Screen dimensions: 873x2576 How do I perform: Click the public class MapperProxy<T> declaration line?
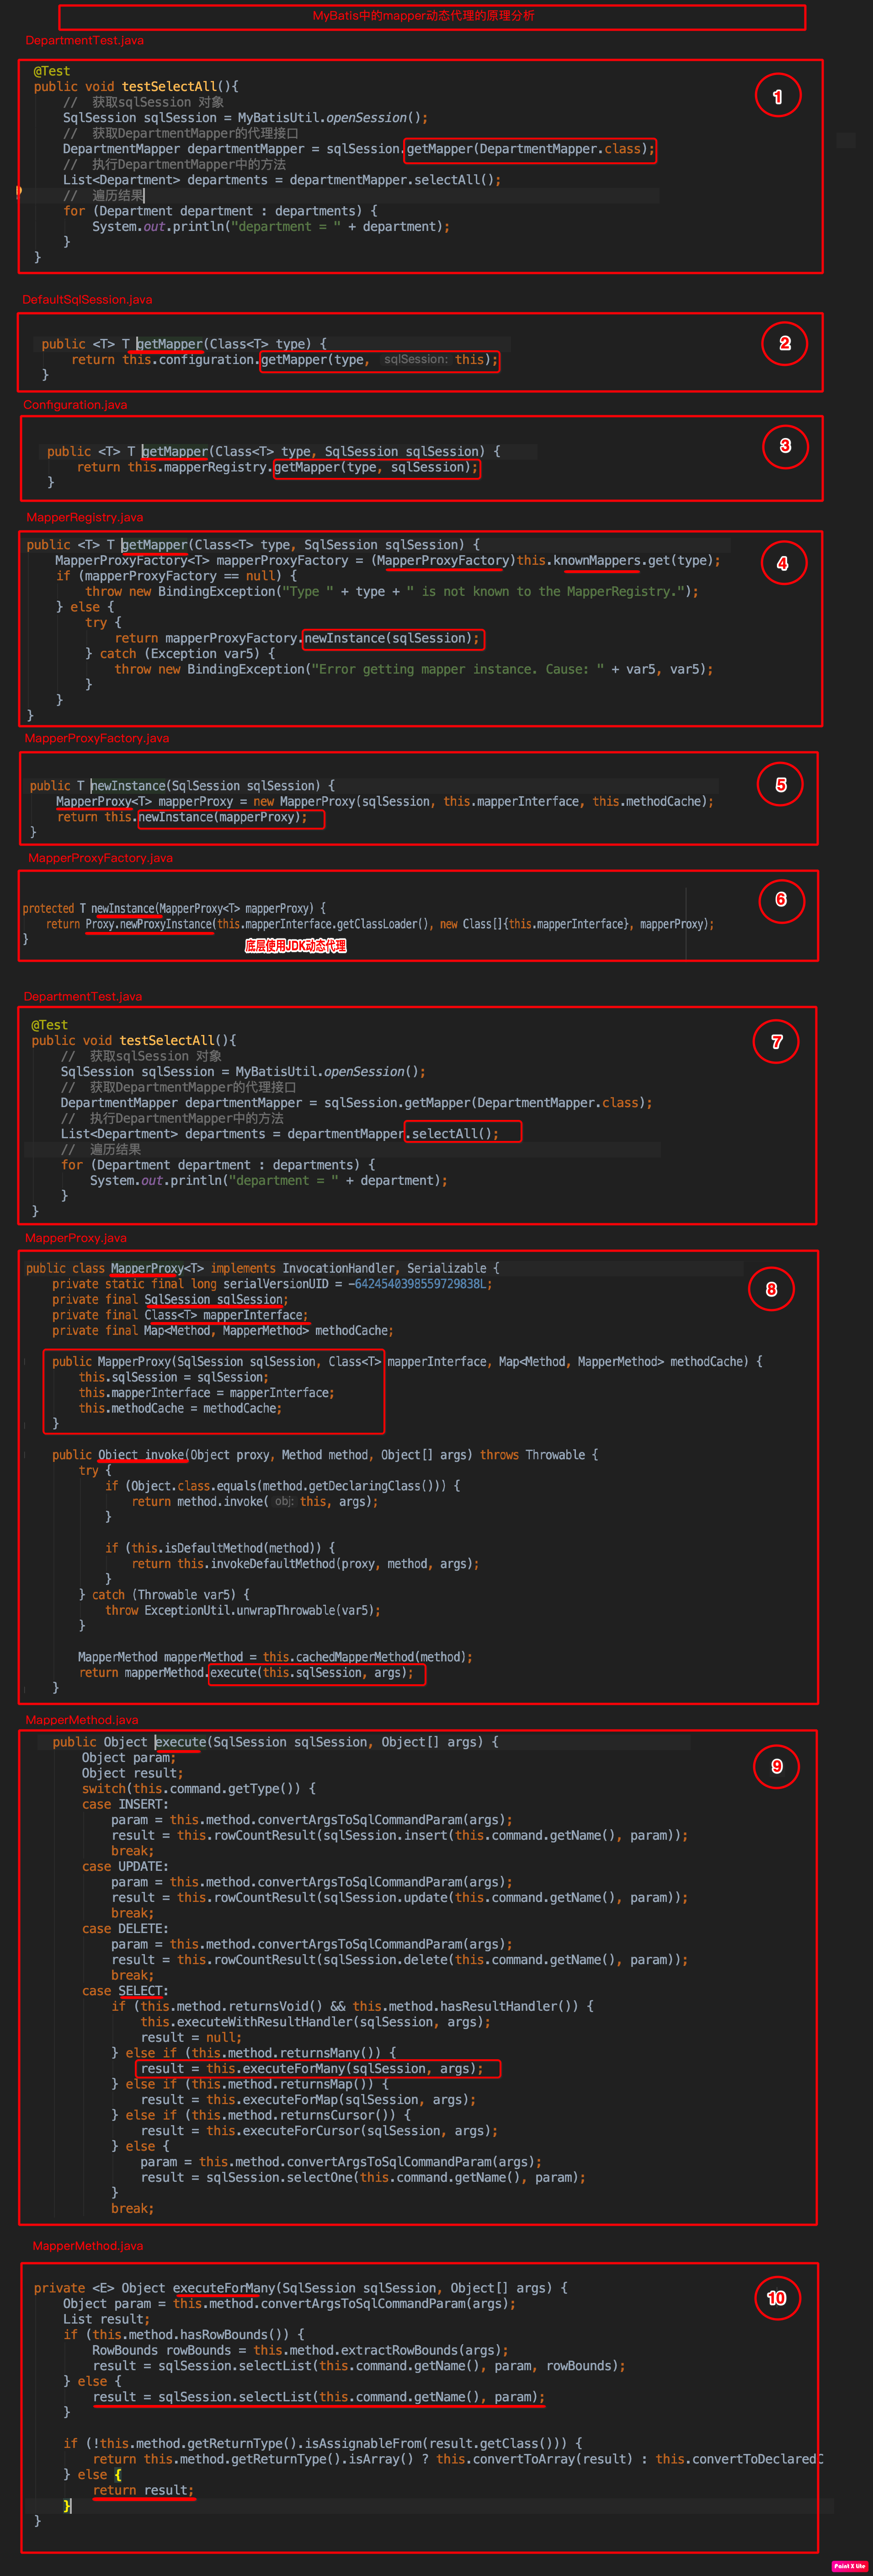click(x=263, y=1268)
